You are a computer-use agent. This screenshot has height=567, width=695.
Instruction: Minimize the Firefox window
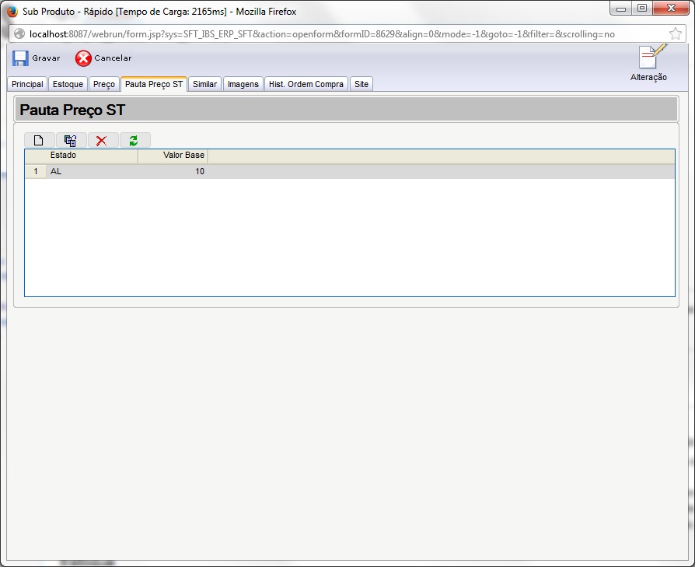point(621,9)
